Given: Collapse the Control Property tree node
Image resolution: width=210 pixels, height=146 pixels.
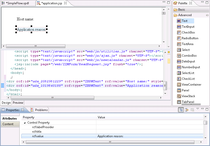Looking at the screenshot, I should [25, 123].
